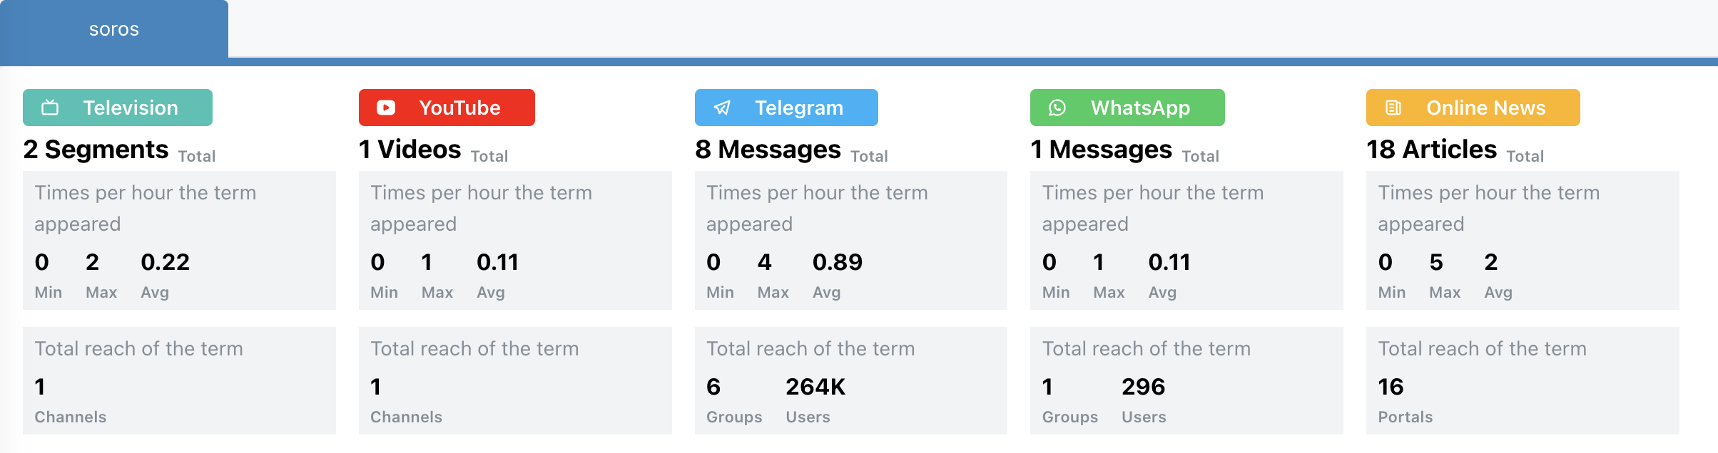
Task: Open the Television badge label
Action: 118,108
